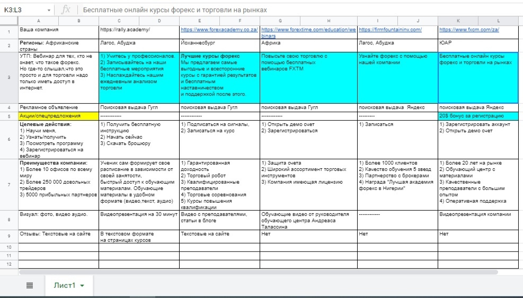Select the cell 'Видеопрезентация на 30 минут'
523x298 pixels.
[x=139, y=220]
